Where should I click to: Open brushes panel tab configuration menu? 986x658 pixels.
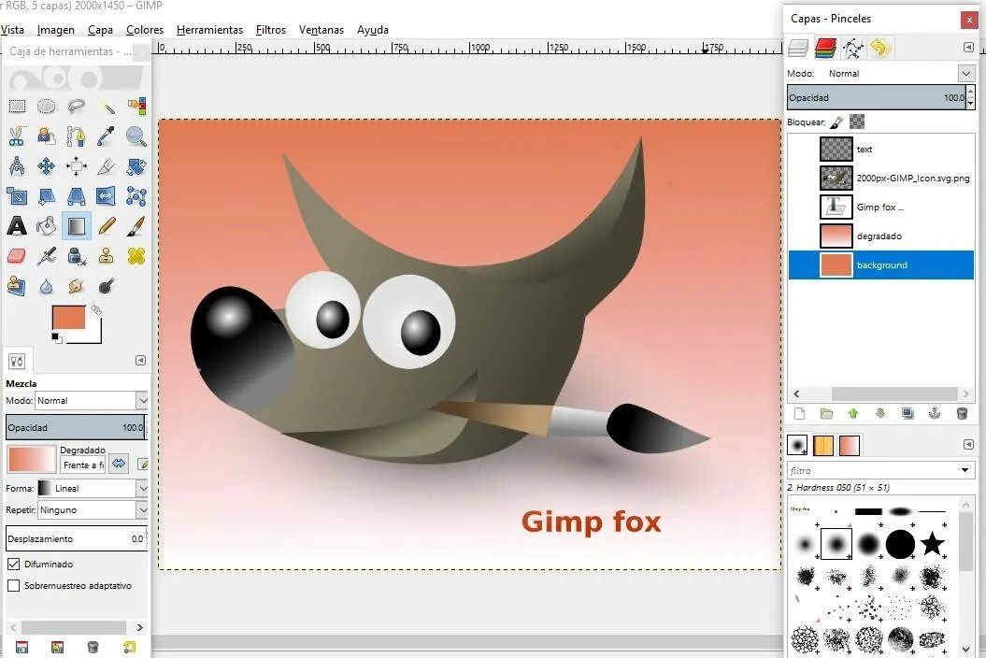968,444
